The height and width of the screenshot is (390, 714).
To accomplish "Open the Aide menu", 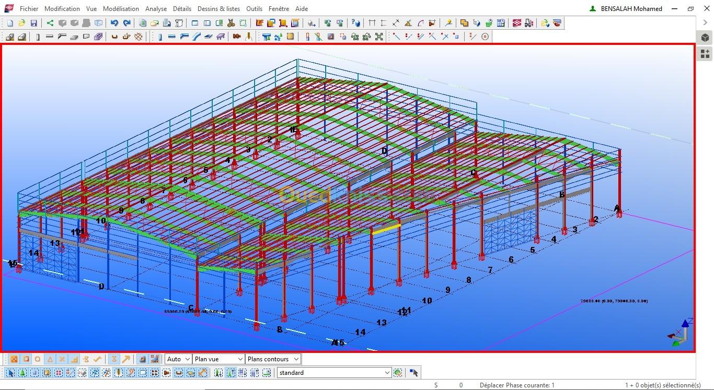I will point(302,9).
